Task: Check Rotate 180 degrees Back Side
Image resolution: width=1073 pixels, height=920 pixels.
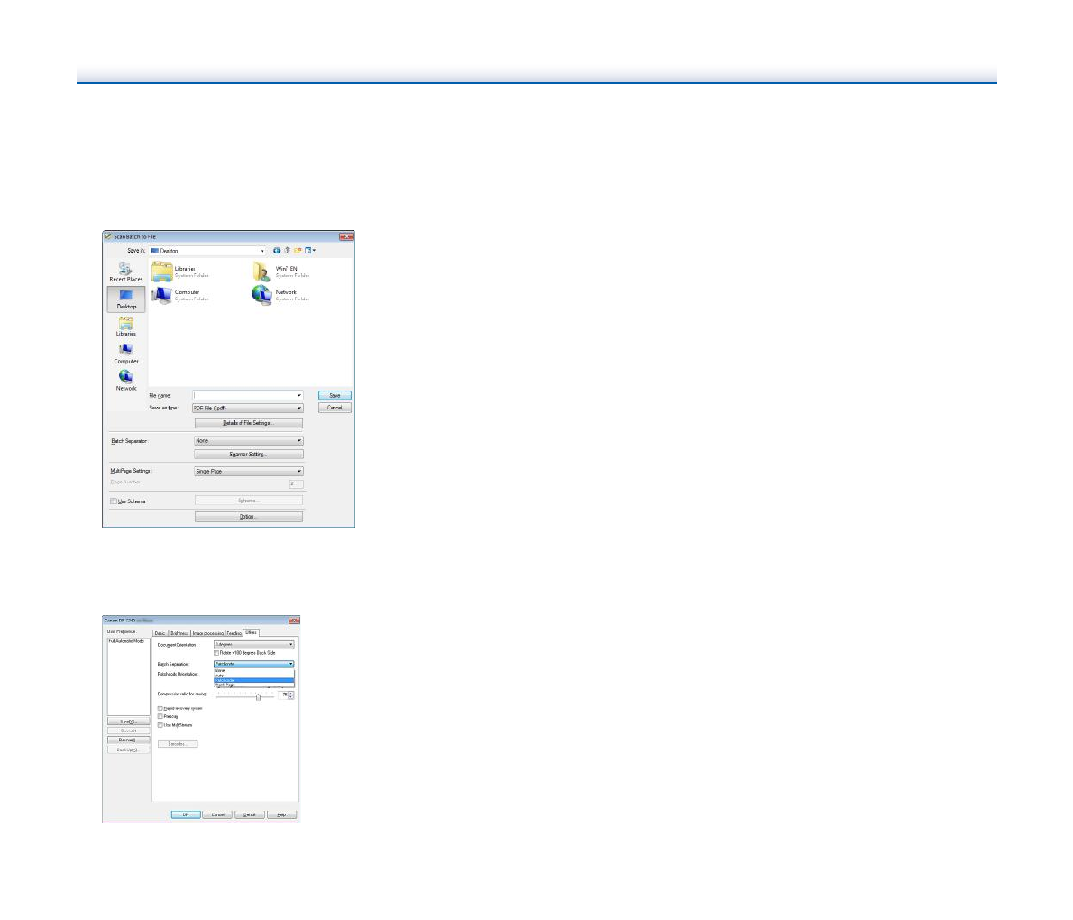Action: pos(216,652)
